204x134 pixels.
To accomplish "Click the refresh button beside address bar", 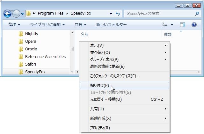I will point(118,14).
